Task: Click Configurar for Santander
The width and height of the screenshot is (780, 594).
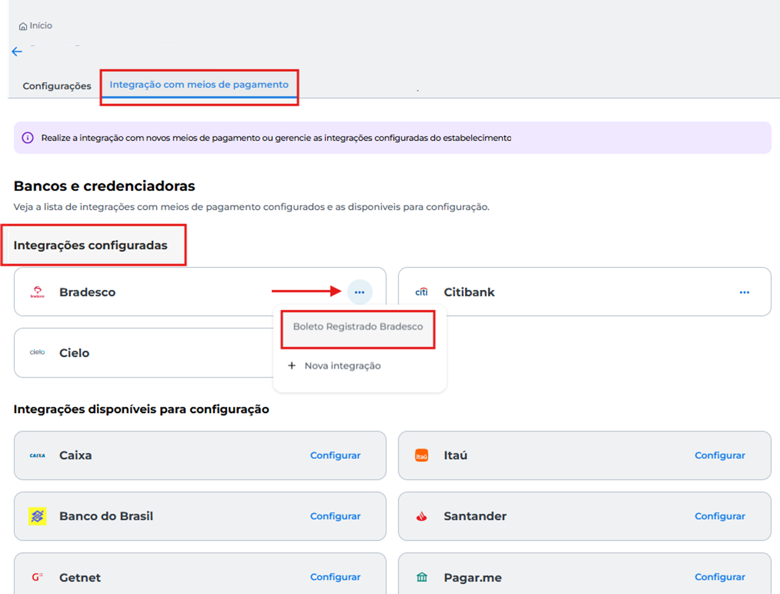Action: click(x=720, y=516)
